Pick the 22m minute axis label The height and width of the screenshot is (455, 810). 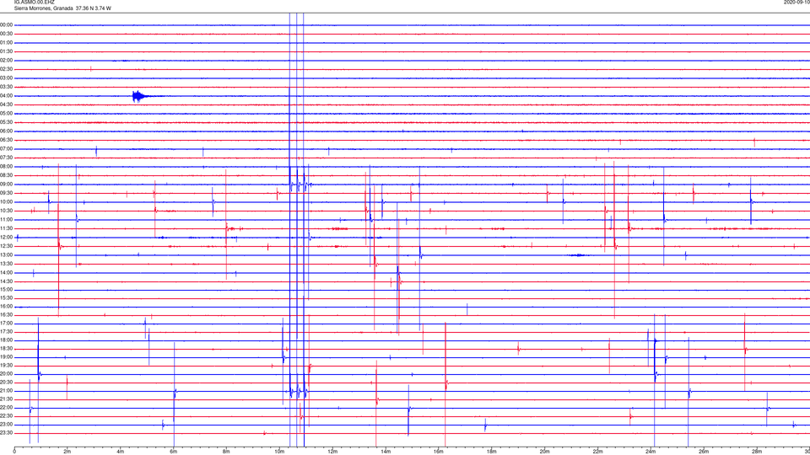[597, 452]
